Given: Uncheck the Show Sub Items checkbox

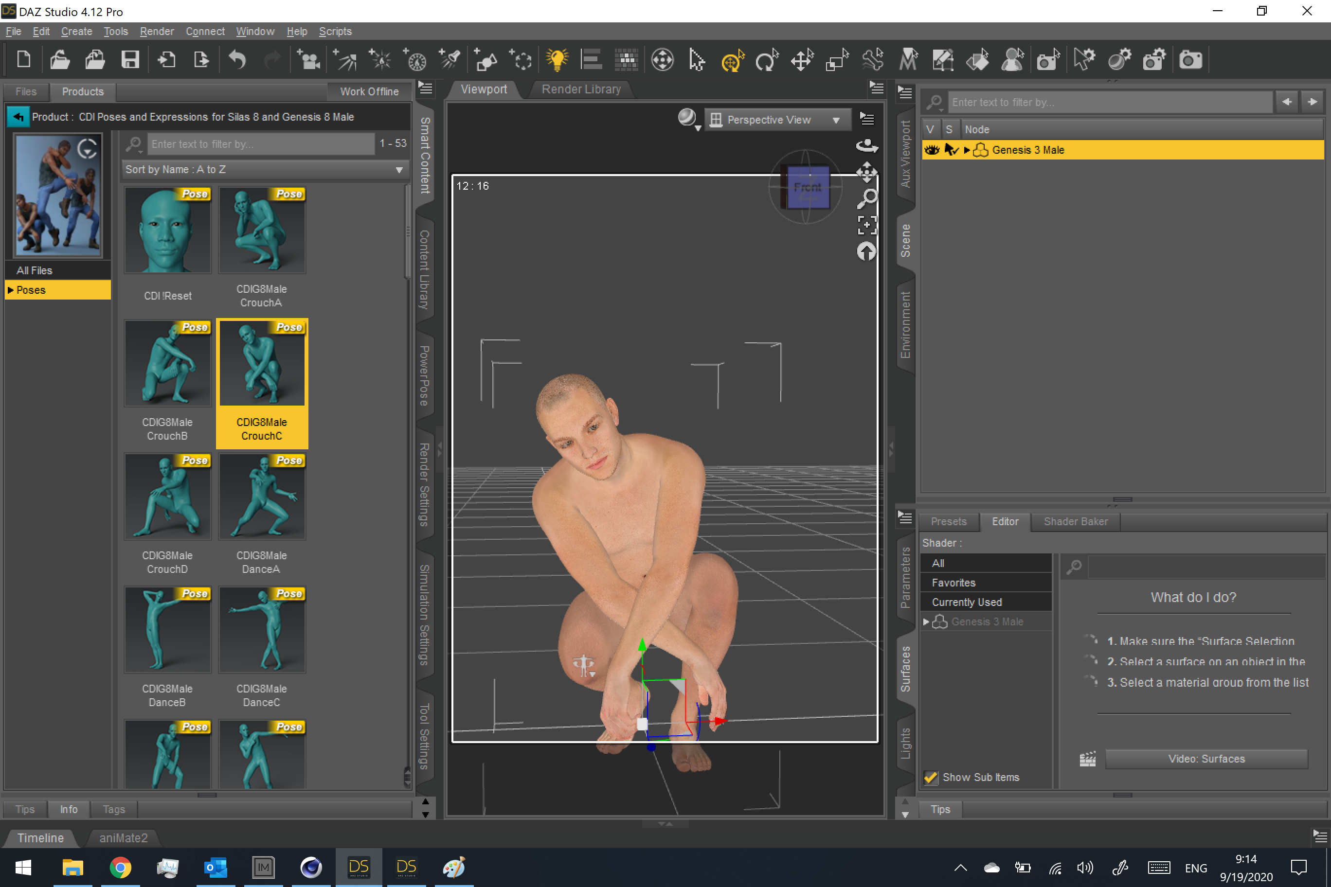Looking at the screenshot, I should coord(930,777).
